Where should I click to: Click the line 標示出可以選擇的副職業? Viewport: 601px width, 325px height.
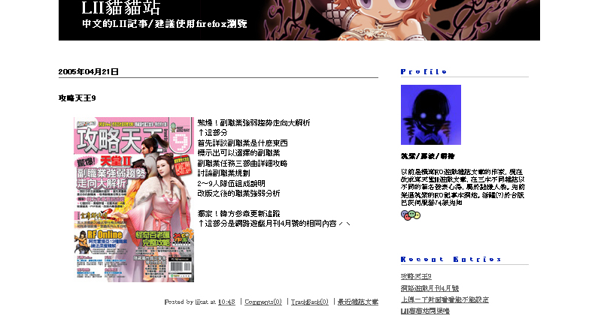pyautogui.click(x=238, y=153)
